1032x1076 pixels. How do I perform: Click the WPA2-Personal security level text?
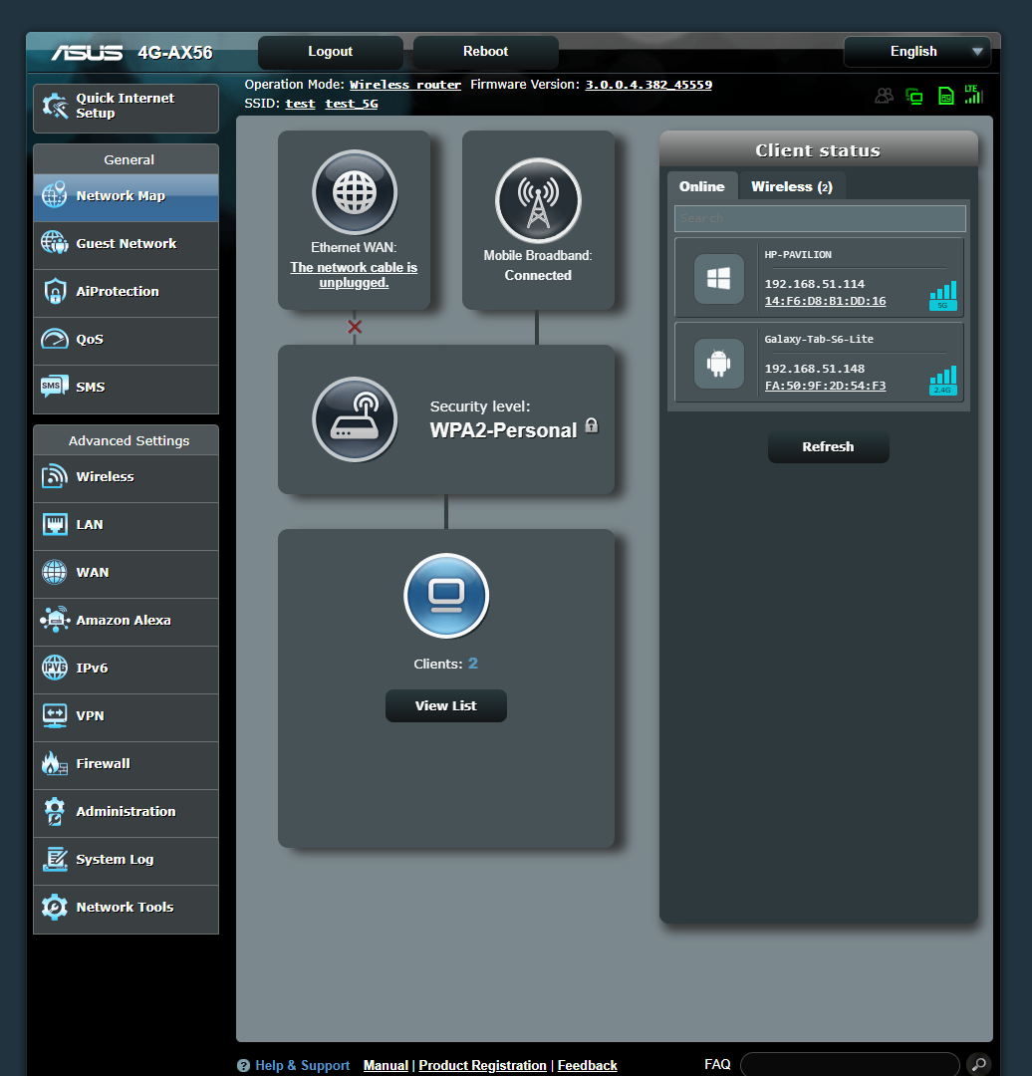tap(503, 431)
